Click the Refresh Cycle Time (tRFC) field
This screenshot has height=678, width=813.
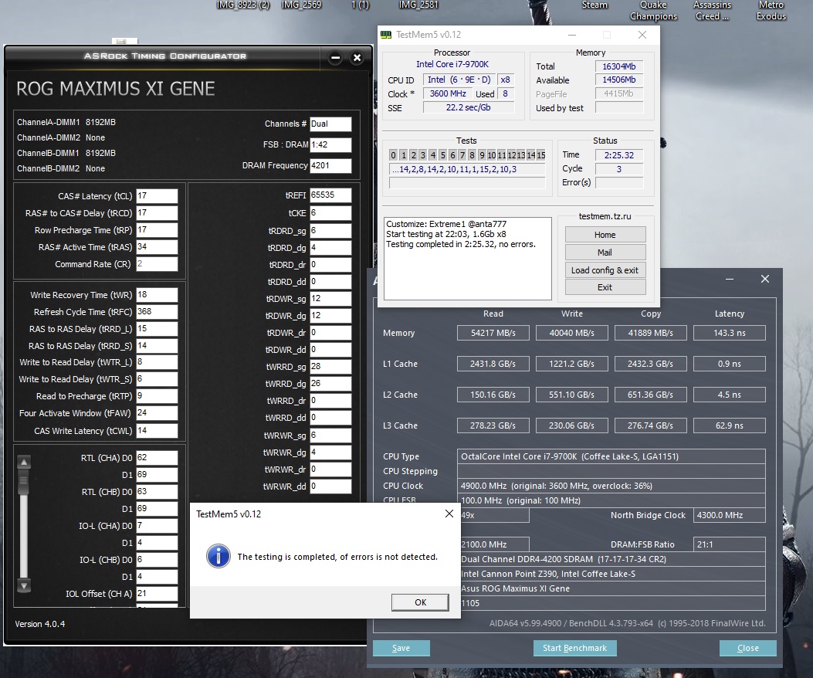(157, 312)
